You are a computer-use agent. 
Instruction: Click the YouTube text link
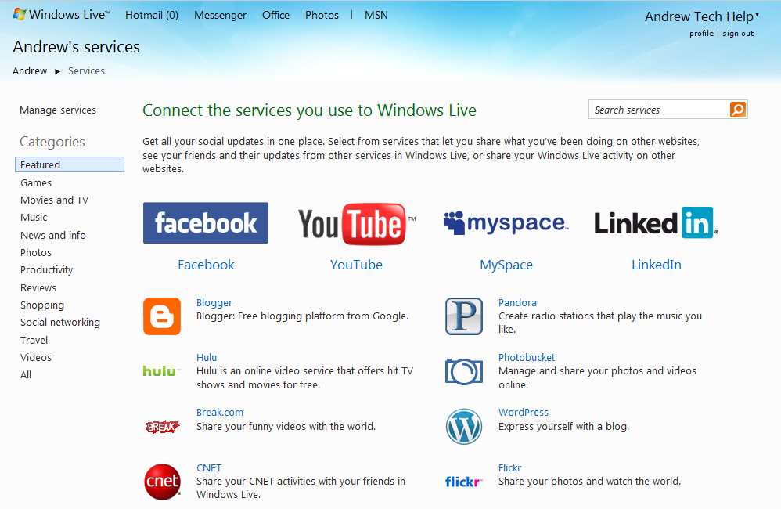(x=356, y=265)
